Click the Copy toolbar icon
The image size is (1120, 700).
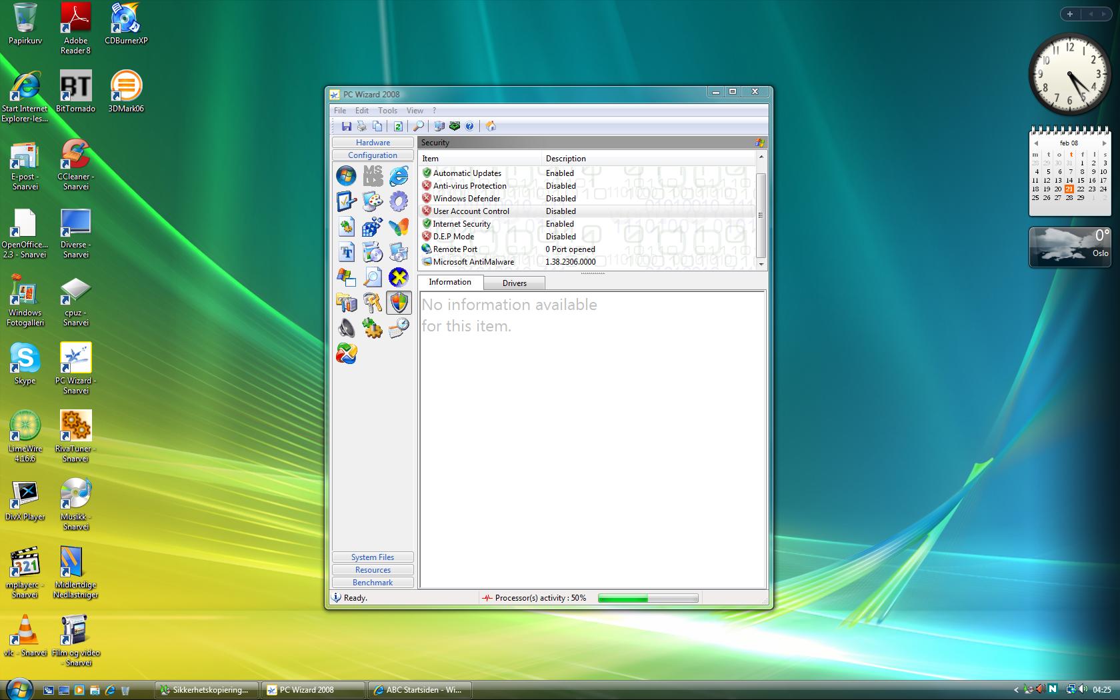(377, 126)
